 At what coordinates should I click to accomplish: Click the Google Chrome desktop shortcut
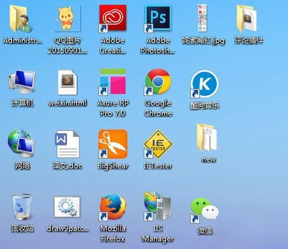(158, 82)
